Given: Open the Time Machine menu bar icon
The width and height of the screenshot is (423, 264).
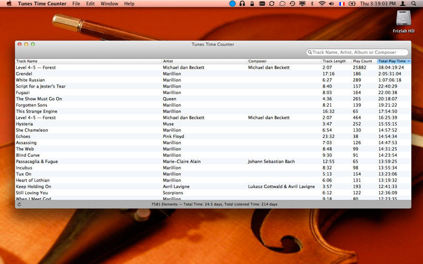Looking at the screenshot, I should (x=292, y=4).
